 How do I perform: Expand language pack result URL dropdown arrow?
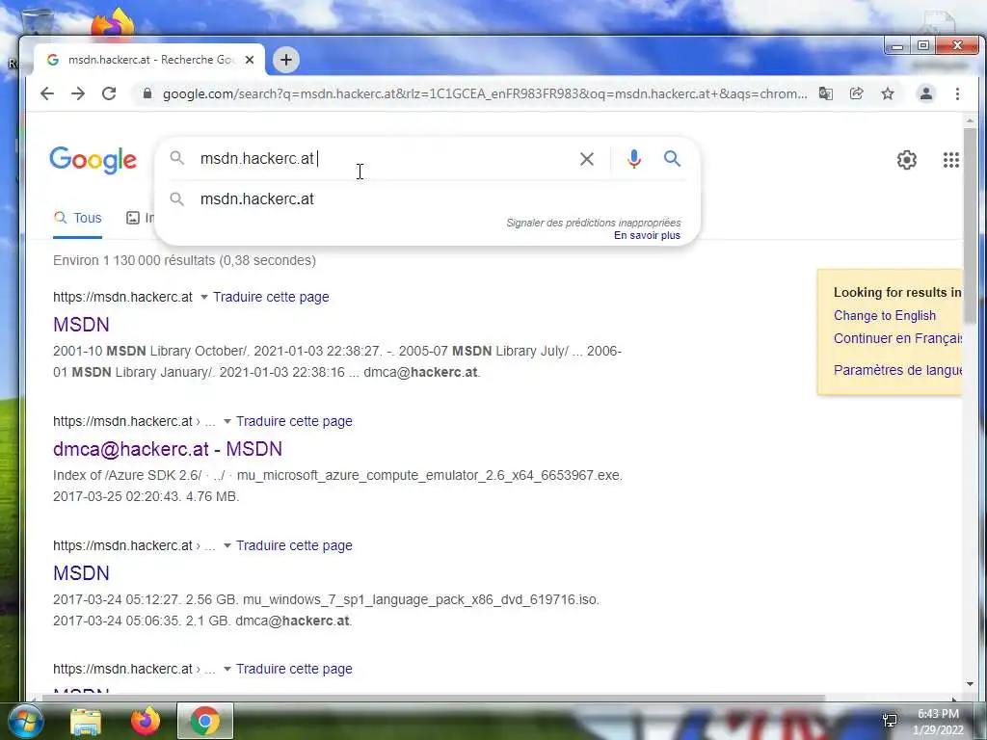(227, 545)
